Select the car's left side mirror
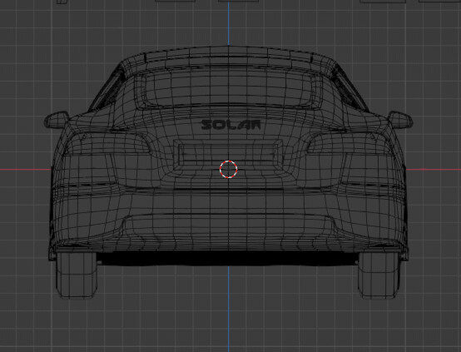Screen dimensions: 461x352 57,120
